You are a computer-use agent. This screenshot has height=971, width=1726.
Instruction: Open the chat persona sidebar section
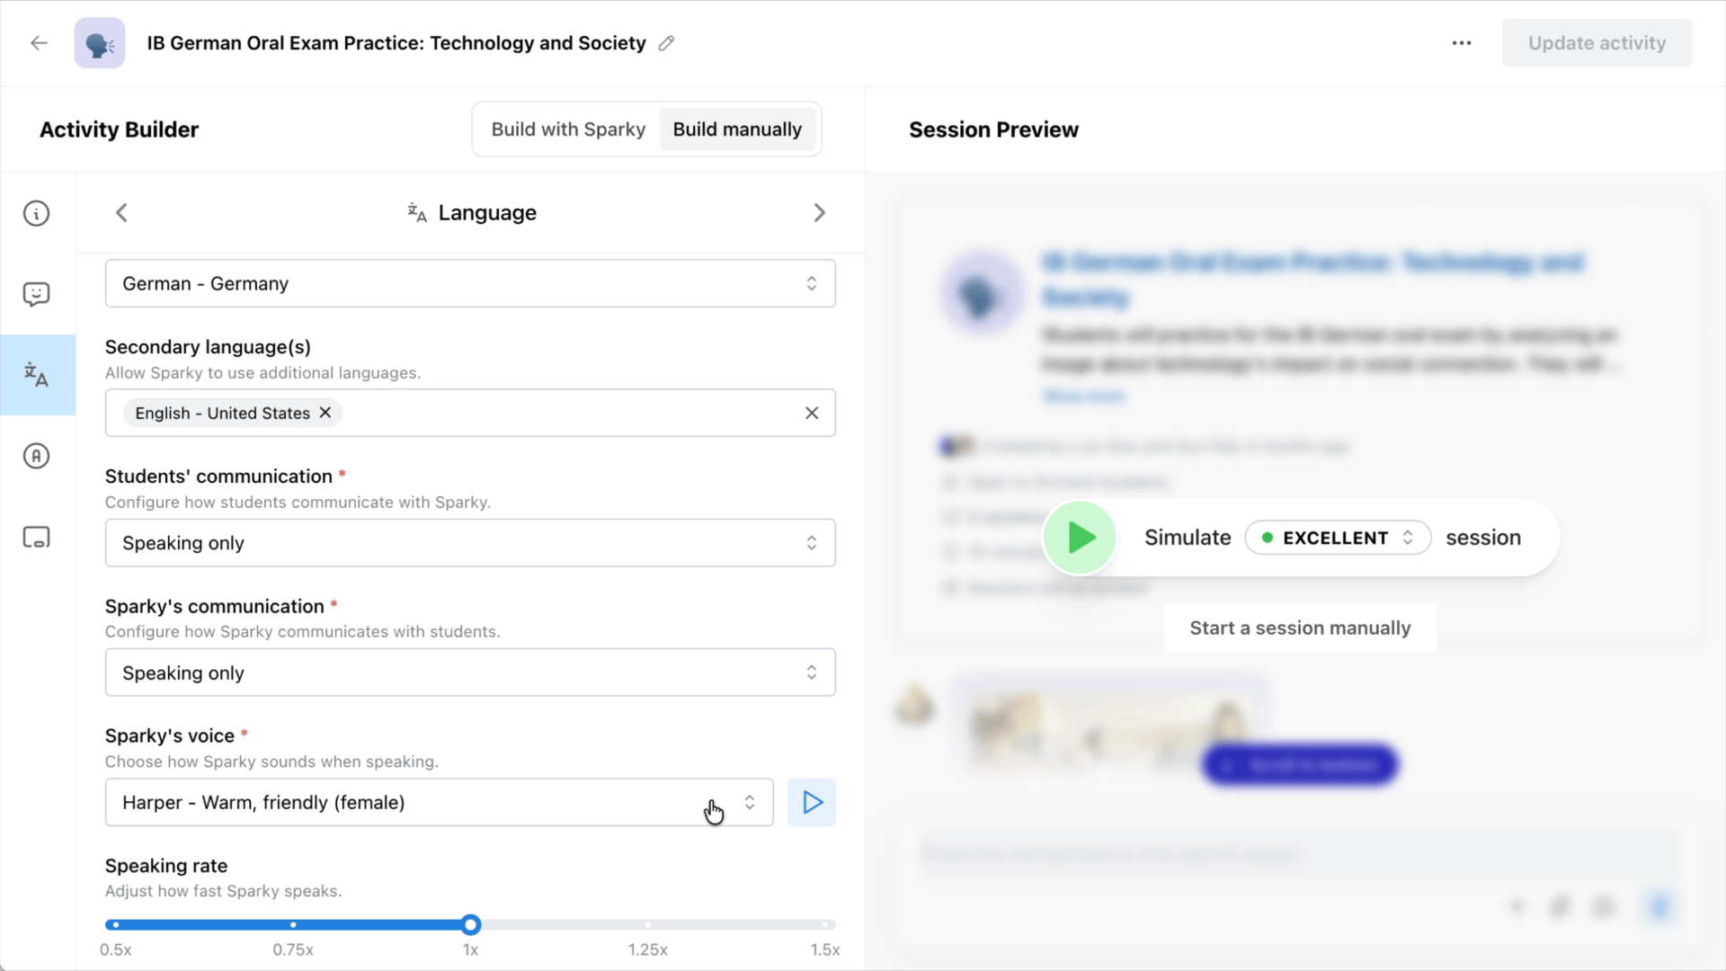pos(36,294)
